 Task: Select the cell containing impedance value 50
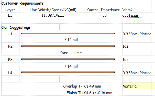[x=105, y=15]
